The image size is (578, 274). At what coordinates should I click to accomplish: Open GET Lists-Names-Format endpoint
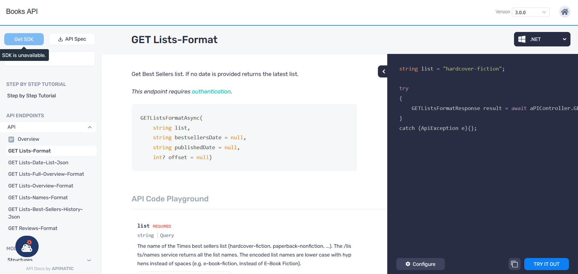click(x=38, y=197)
